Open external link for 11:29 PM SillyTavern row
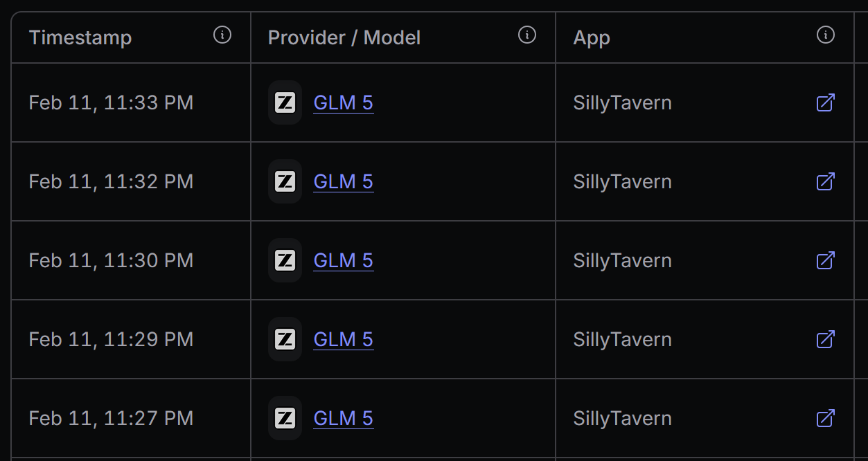 pos(826,340)
